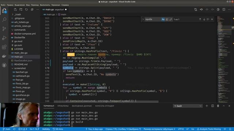Open the '1: bash' terminal dropdown
This screenshot has width=234, height=131.
pos(188,106)
